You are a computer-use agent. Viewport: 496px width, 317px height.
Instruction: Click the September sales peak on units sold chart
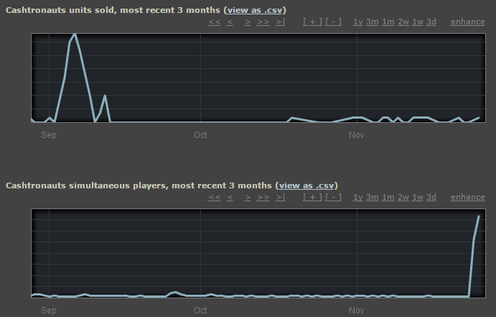(x=75, y=35)
